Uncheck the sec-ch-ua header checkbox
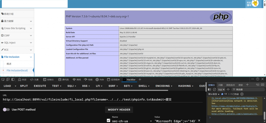 tap(109, 121)
